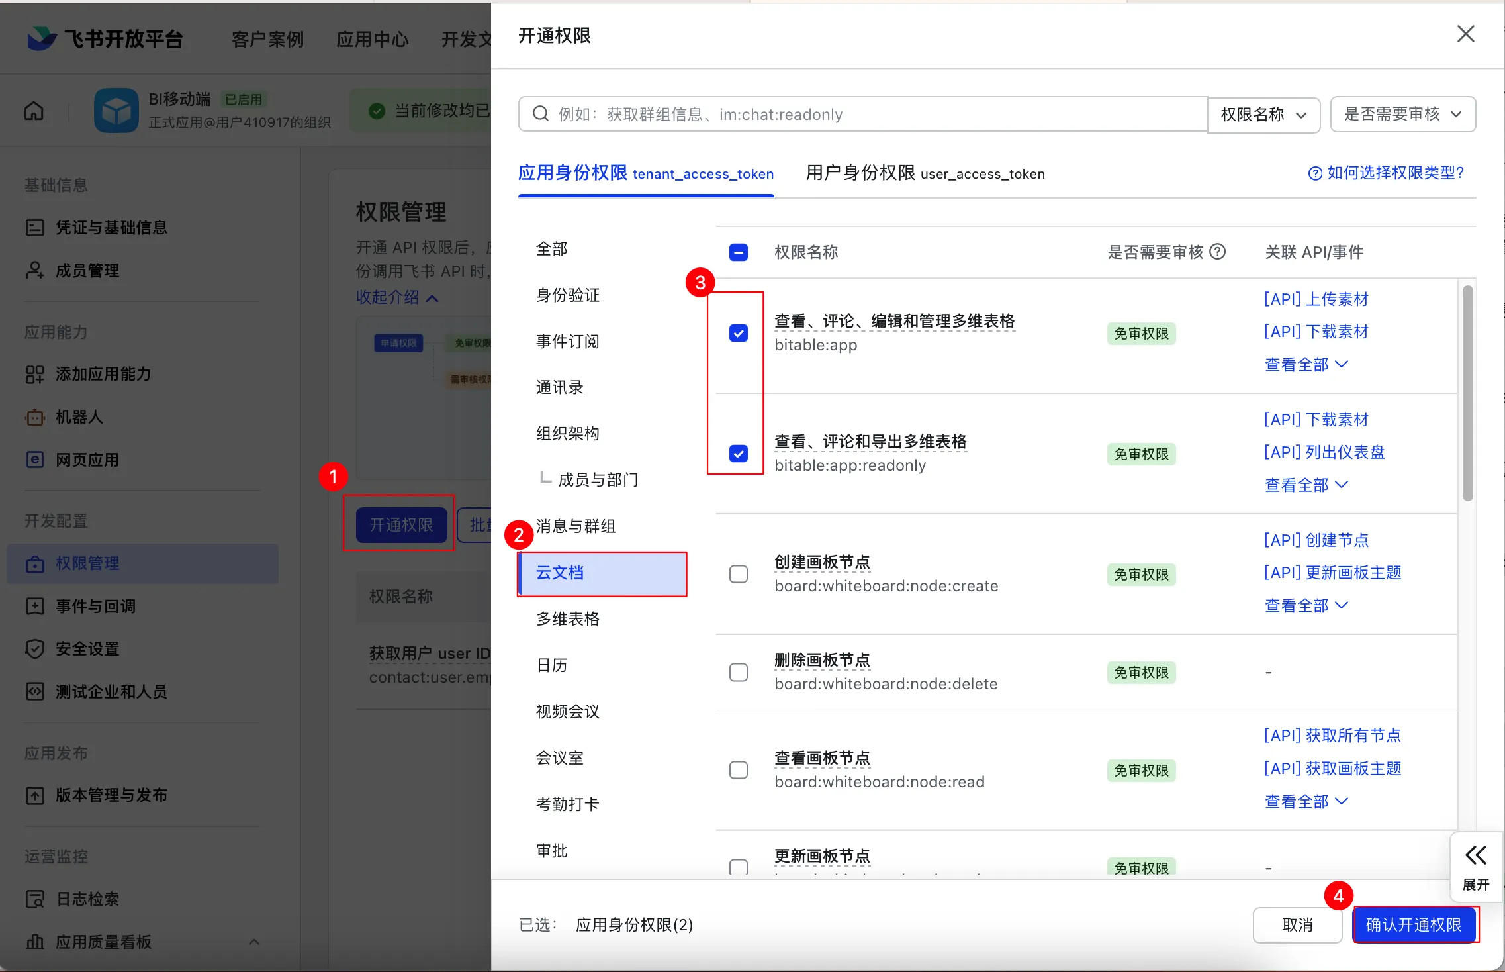The height and width of the screenshot is (972, 1505).
Task: Open the 是否需要审核 filter dropdown
Action: tap(1402, 115)
